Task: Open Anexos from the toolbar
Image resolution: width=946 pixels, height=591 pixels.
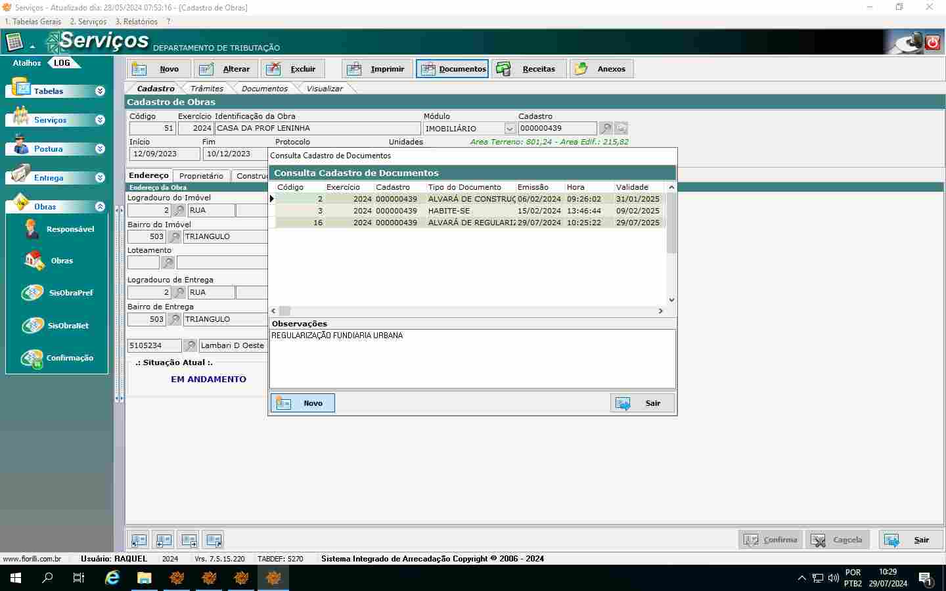Action: (602, 69)
